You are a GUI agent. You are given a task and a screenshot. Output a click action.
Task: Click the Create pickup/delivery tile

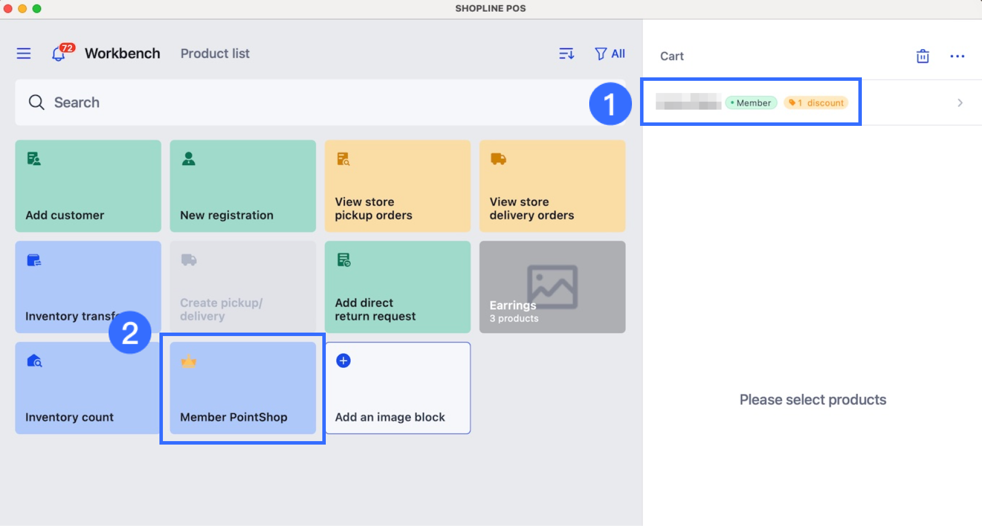[x=243, y=287]
